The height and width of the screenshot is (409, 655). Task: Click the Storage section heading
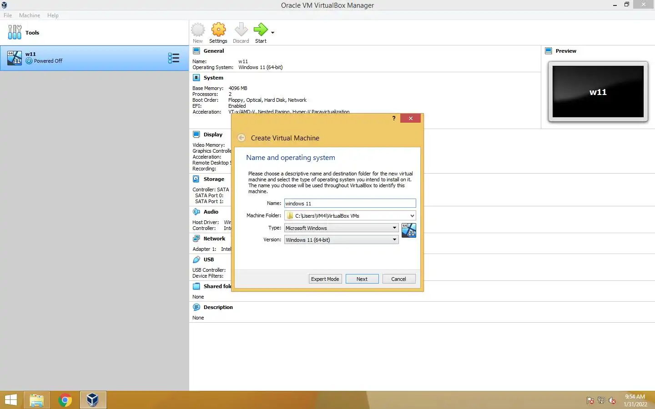(x=214, y=179)
